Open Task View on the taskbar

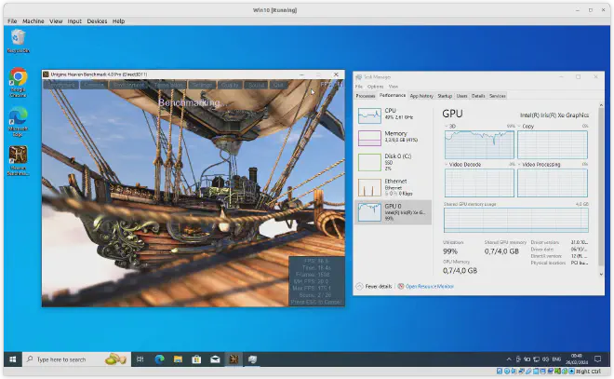coord(139,359)
